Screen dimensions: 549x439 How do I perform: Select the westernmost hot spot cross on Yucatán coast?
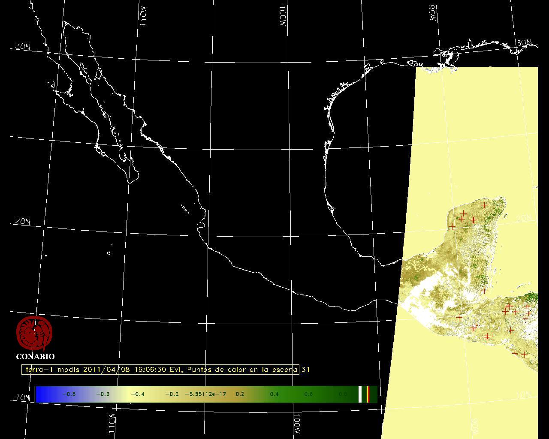point(452,226)
